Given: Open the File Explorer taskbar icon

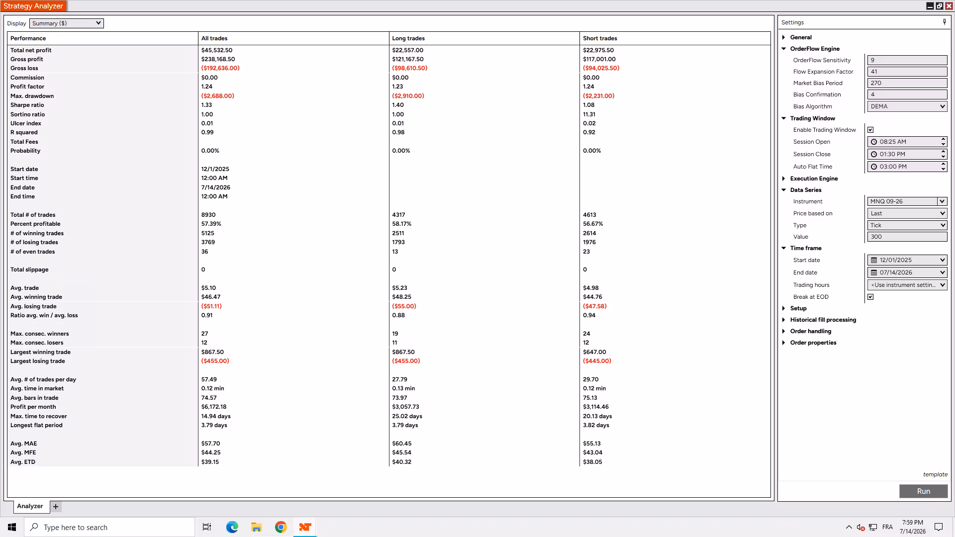Looking at the screenshot, I should pos(256,527).
